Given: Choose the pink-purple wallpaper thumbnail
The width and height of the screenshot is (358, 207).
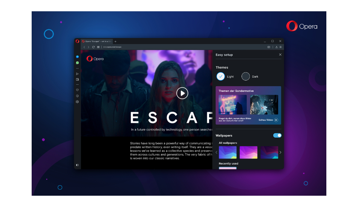Looking at the screenshot, I should tap(248, 152).
